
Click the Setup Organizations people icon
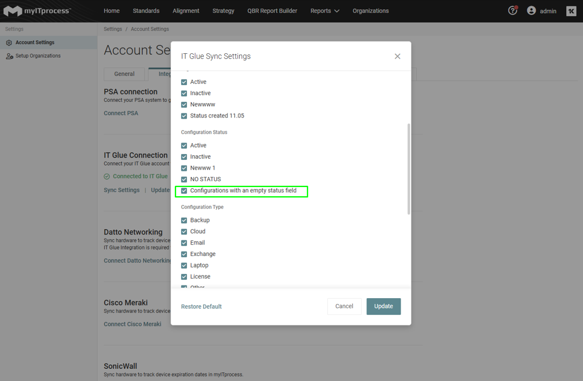9,56
